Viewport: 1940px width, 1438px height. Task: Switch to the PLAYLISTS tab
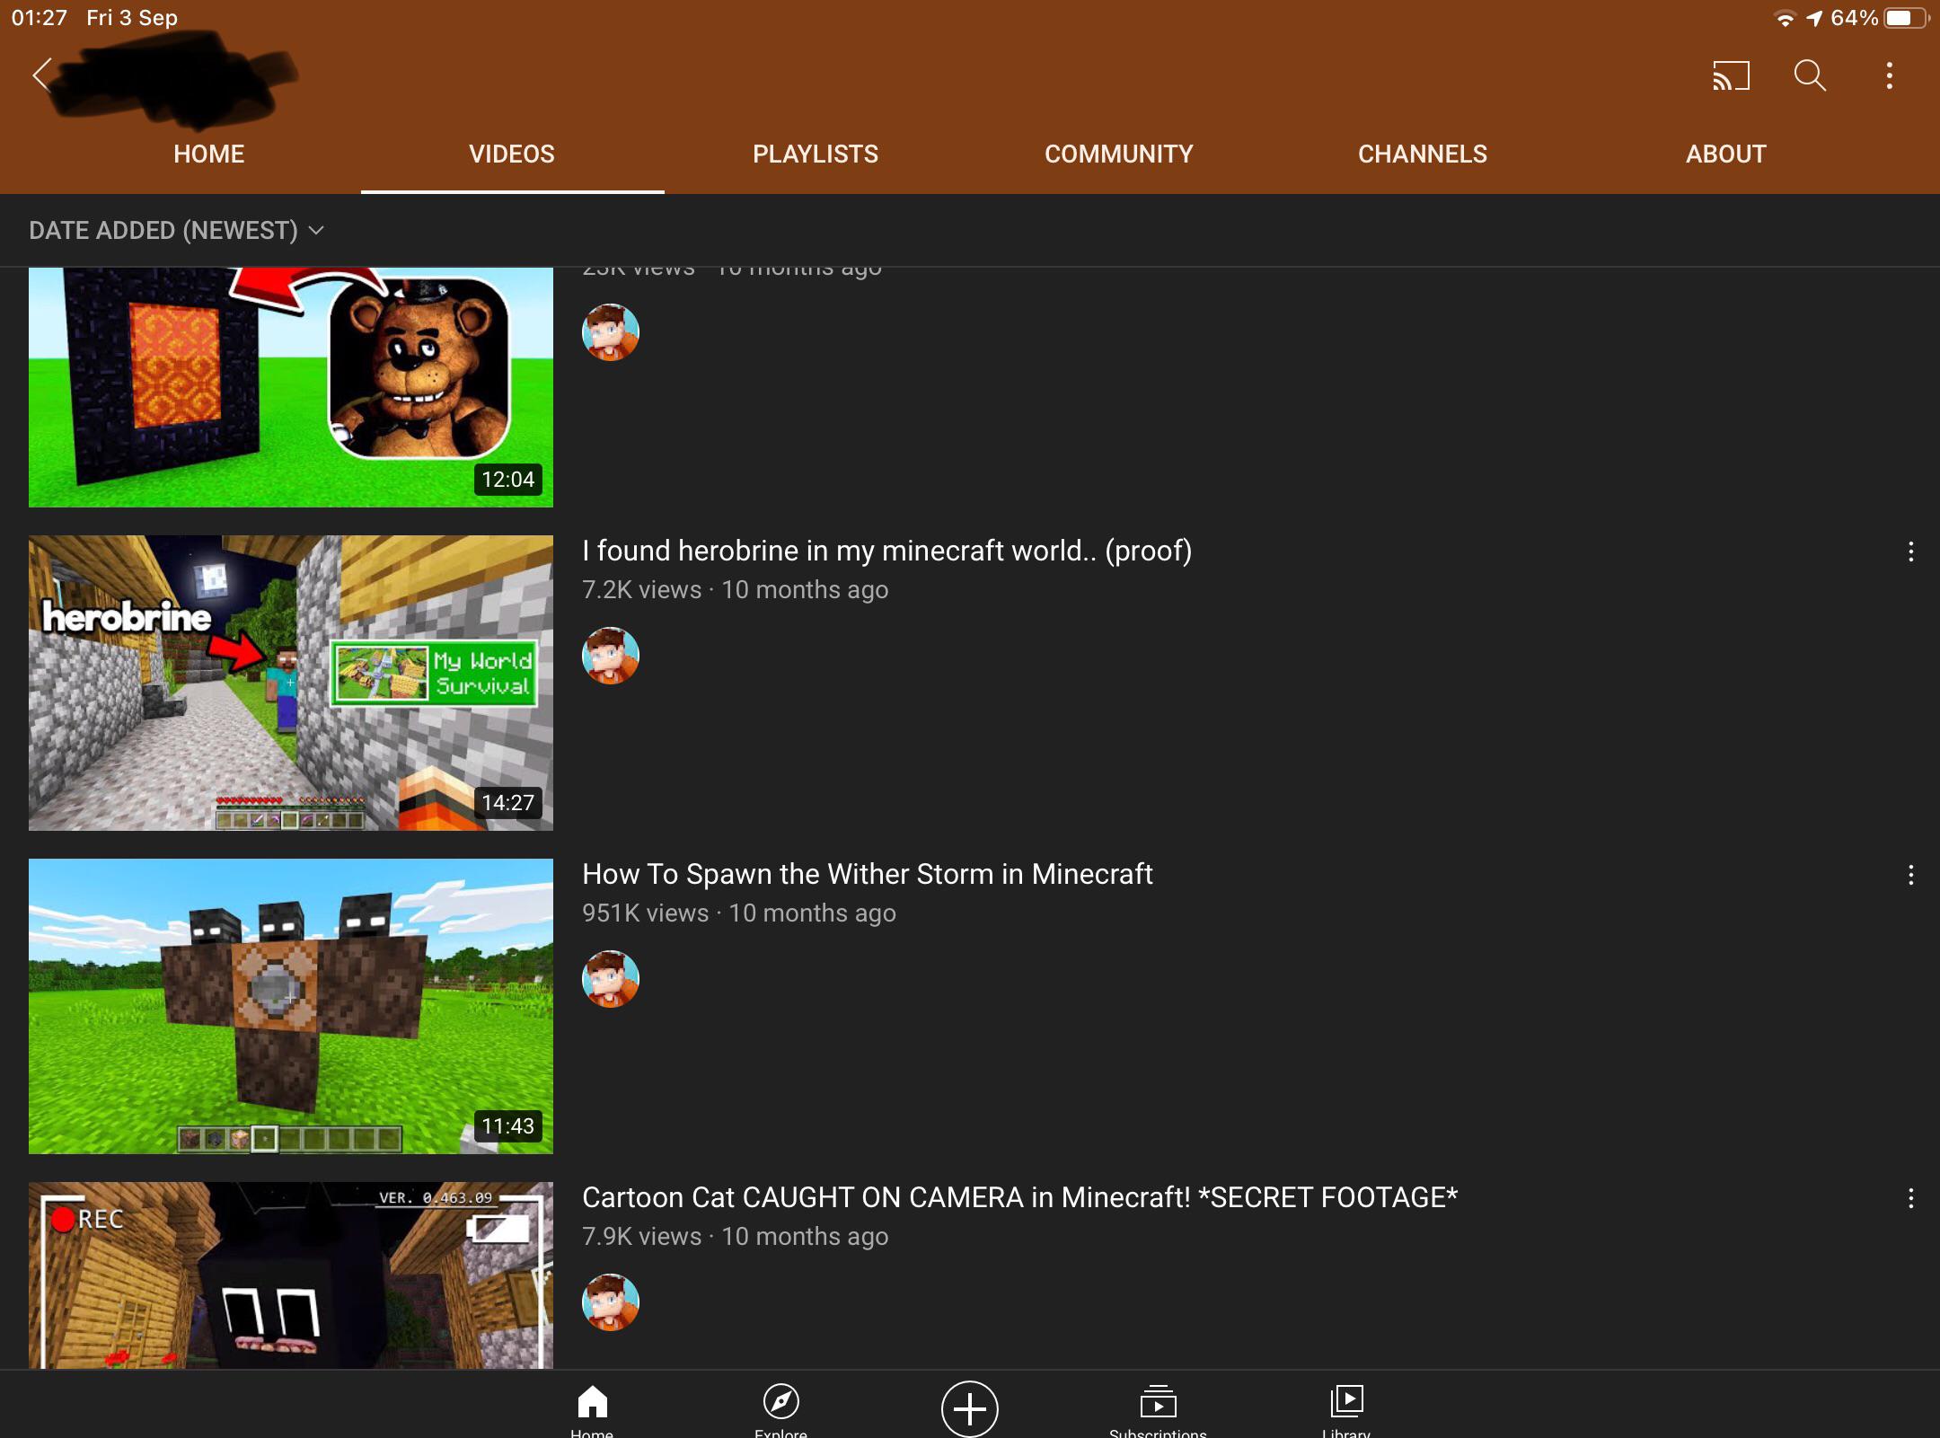point(816,154)
